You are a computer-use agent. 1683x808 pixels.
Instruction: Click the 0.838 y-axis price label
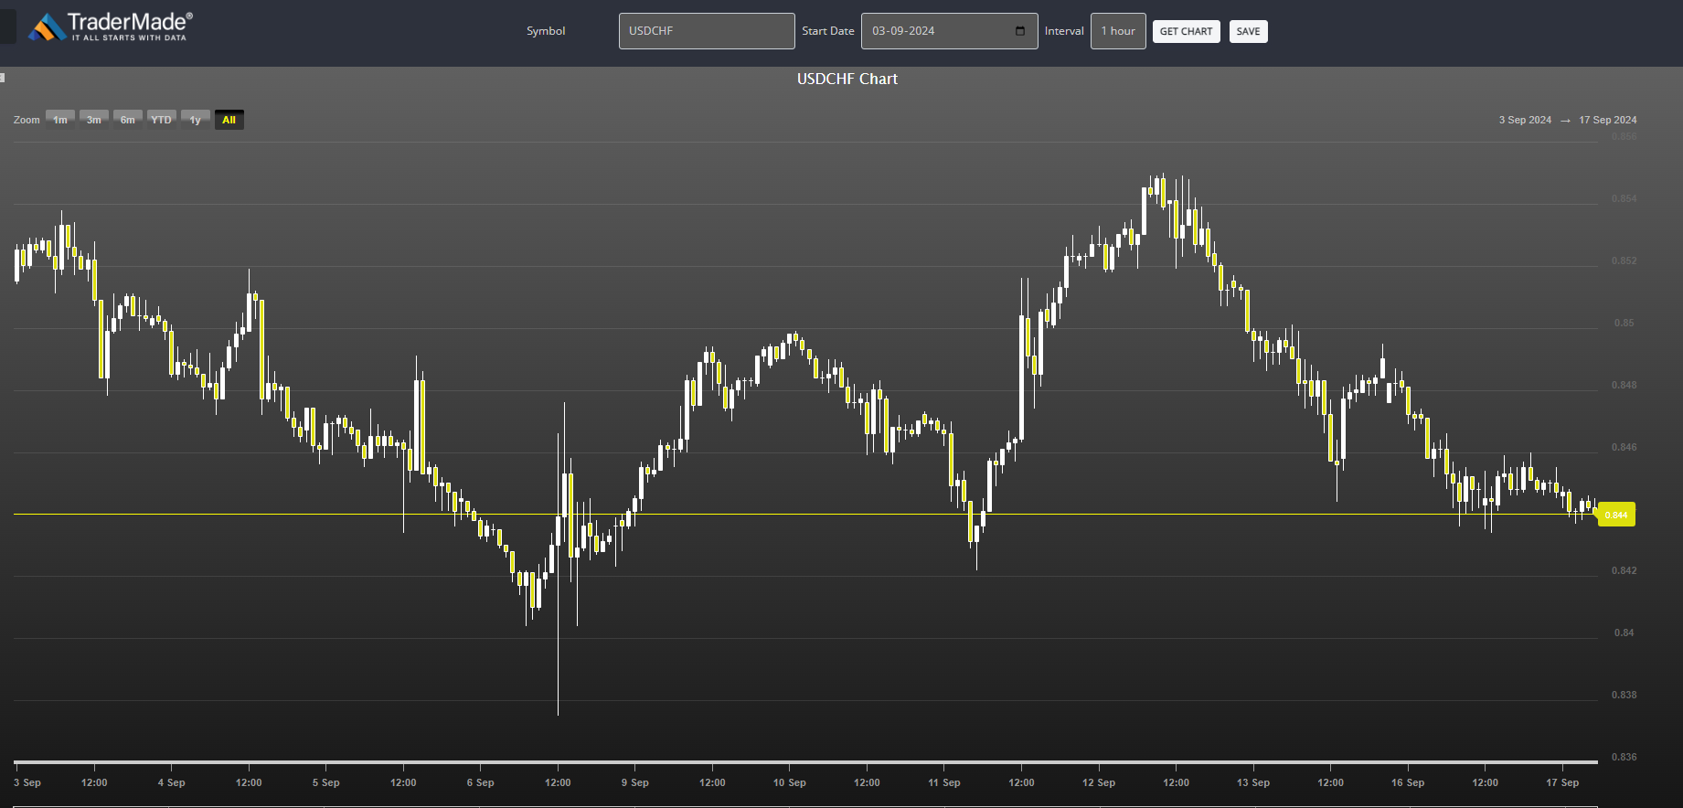(1624, 695)
